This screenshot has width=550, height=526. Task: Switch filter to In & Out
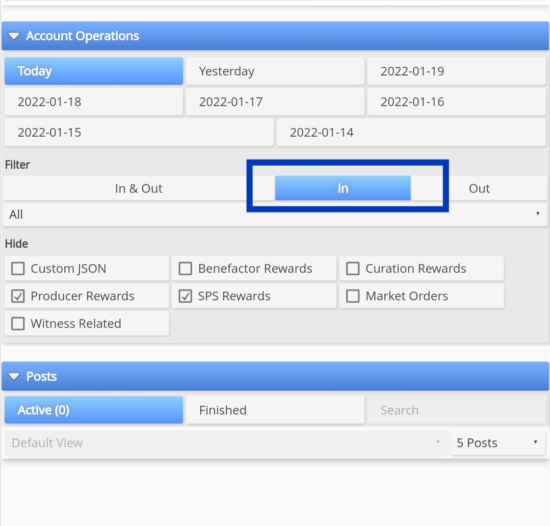tap(139, 188)
